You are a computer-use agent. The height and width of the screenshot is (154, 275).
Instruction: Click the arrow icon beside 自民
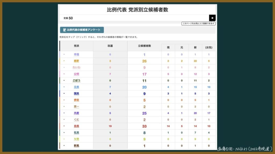pyautogui.click(x=64, y=126)
